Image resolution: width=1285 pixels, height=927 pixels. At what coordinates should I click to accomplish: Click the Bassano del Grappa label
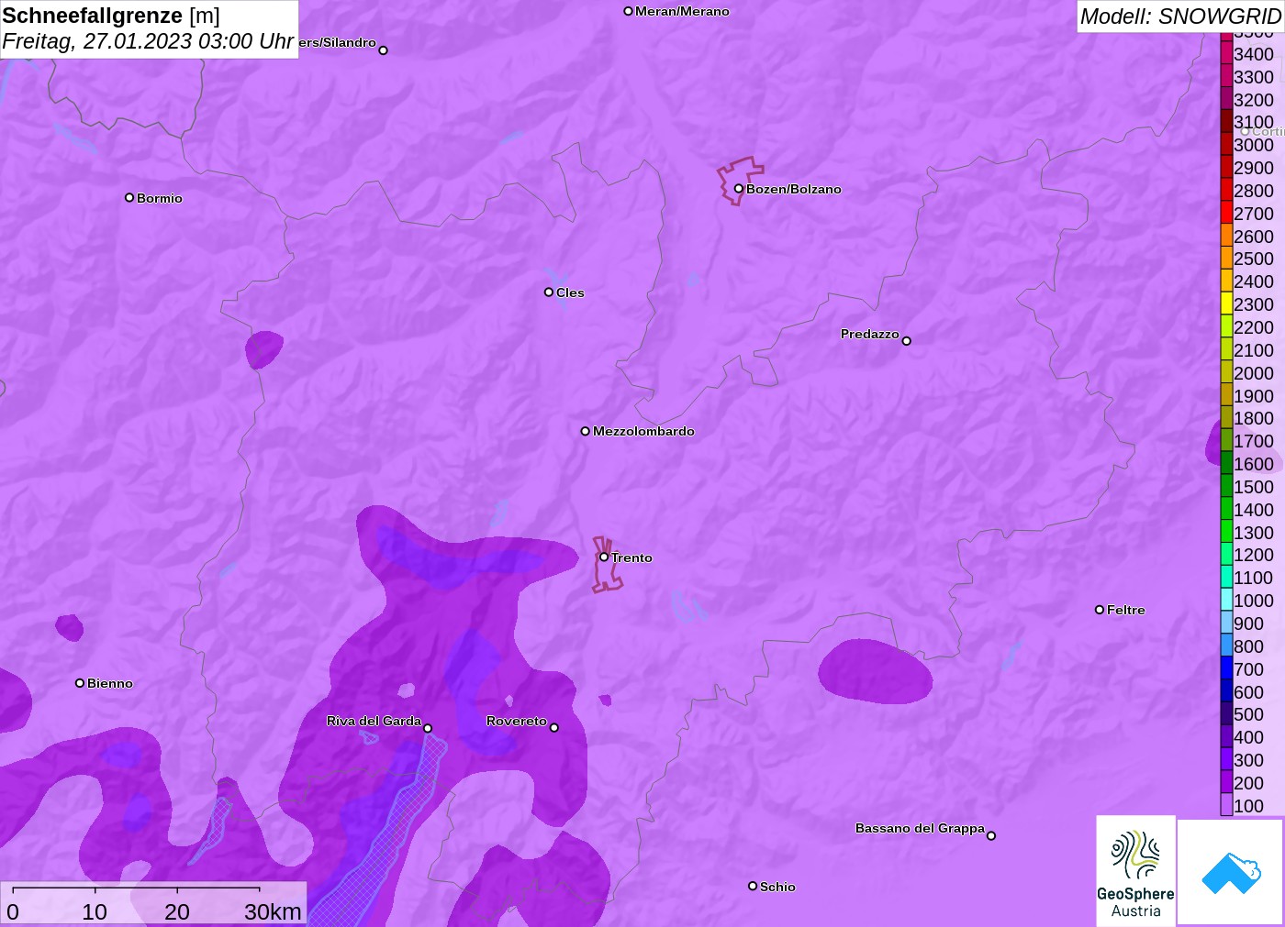[x=920, y=828]
